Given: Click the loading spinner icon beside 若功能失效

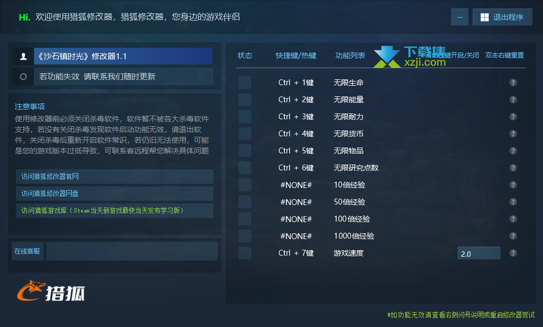Looking at the screenshot, I should point(23,77).
